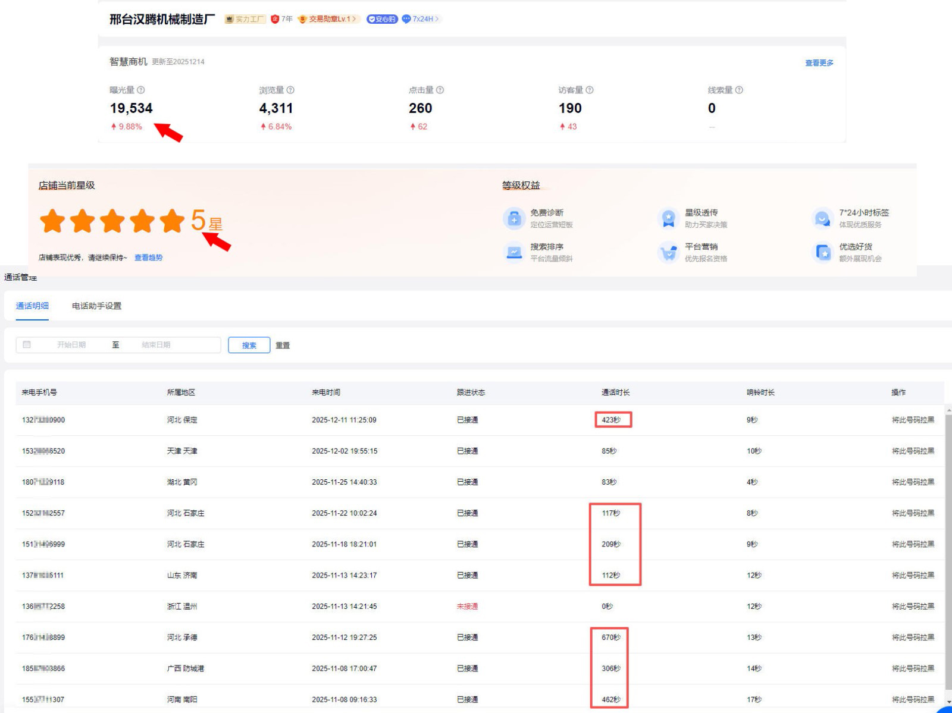Click the 平台营销 shopping cart icon
Screen dimensions: 952x713
click(x=668, y=252)
